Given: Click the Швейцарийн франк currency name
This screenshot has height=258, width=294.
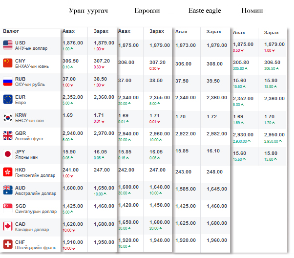Looking at the screenshot, I should point(35,248).
